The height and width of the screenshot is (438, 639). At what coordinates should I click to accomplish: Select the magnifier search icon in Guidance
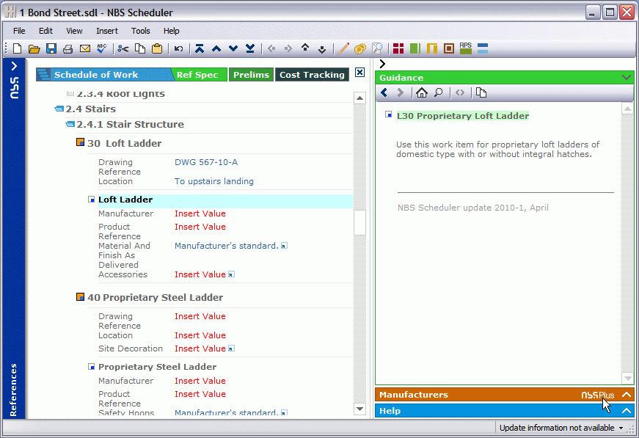pyautogui.click(x=439, y=92)
